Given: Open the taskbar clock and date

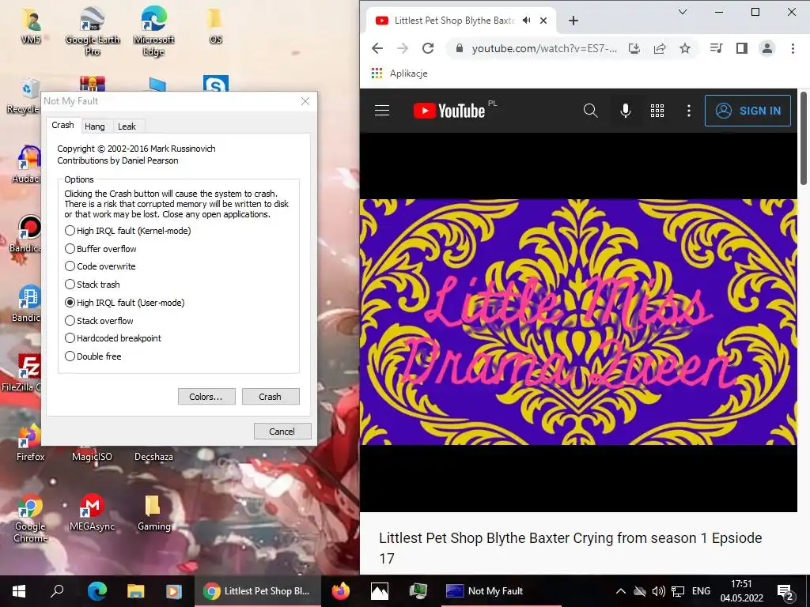Looking at the screenshot, I should [741, 591].
